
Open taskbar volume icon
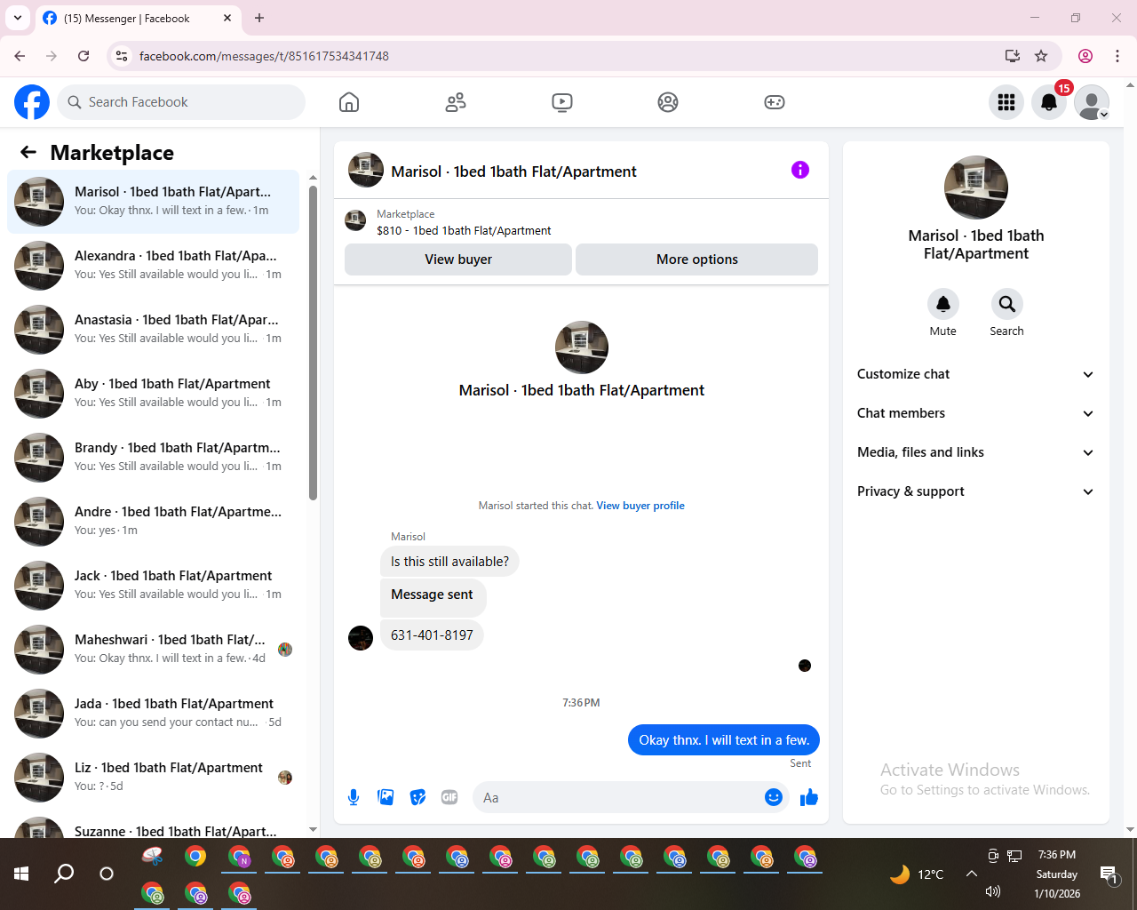pyautogui.click(x=993, y=891)
